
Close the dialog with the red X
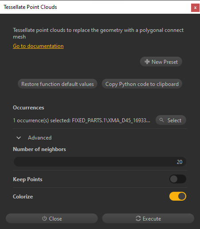pyautogui.click(x=195, y=8)
